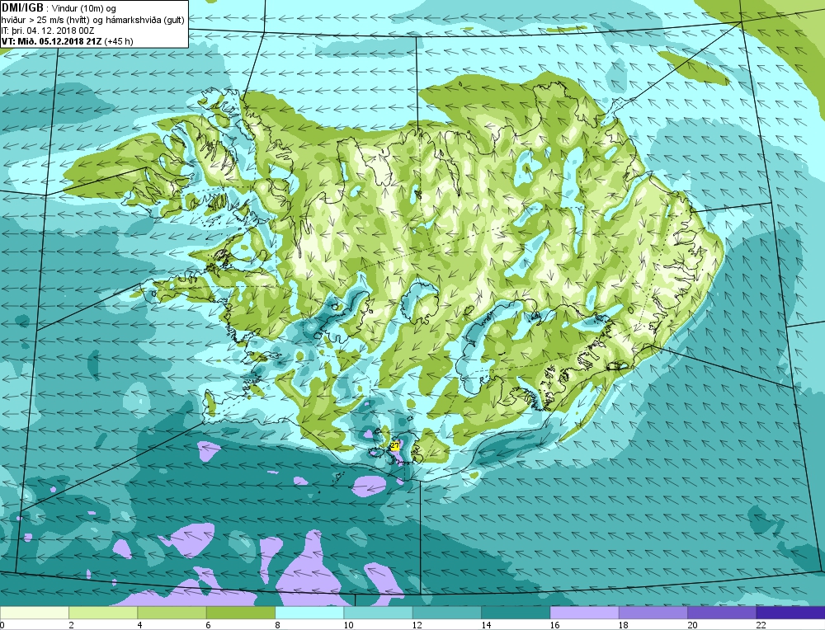Image resolution: width=825 pixels, height=630 pixels.
Task: Select the lavender 16–18 m/s legend swatch
Action: point(585,613)
